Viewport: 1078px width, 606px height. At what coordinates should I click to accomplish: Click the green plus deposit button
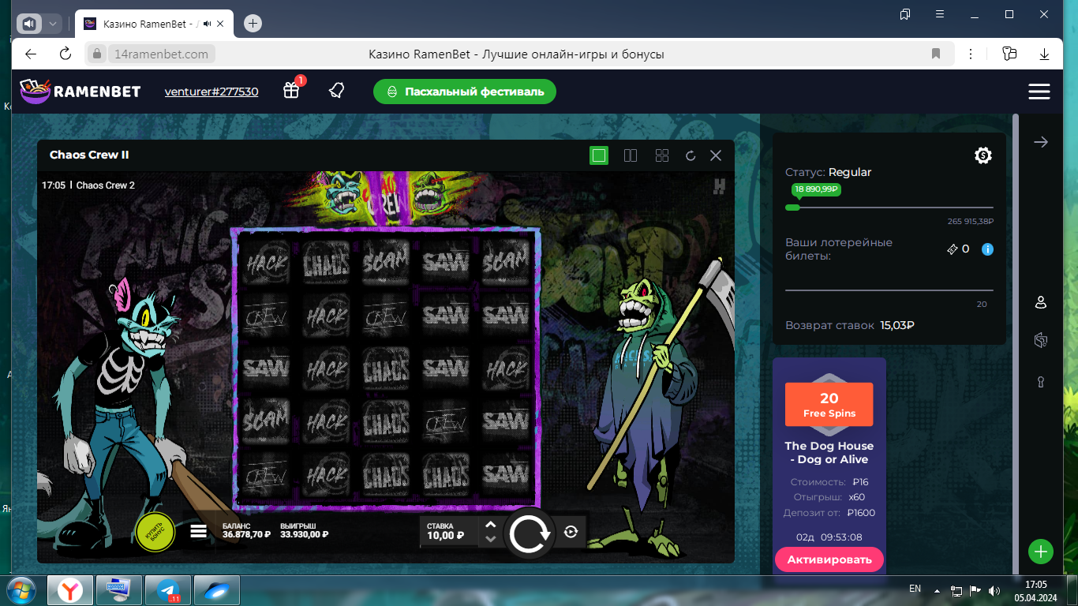tap(1041, 552)
